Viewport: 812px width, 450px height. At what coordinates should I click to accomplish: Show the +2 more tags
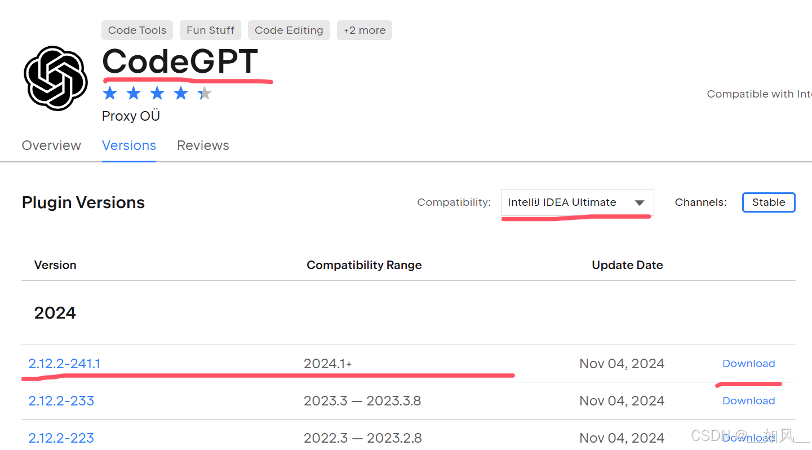[x=365, y=30]
